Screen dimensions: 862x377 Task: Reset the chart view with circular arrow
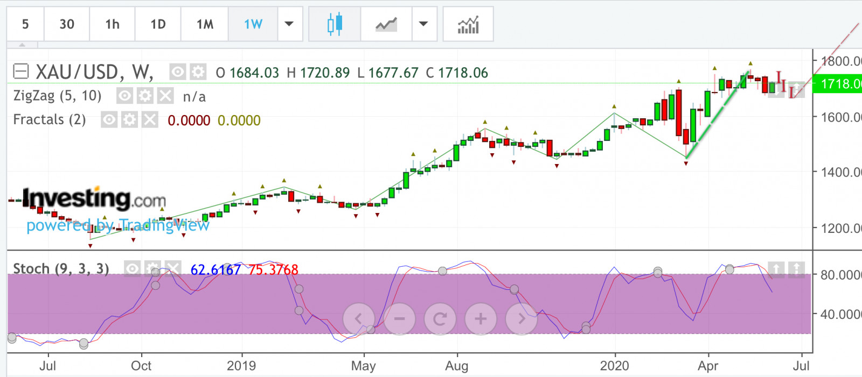pyautogui.click(x=440, y=319)
